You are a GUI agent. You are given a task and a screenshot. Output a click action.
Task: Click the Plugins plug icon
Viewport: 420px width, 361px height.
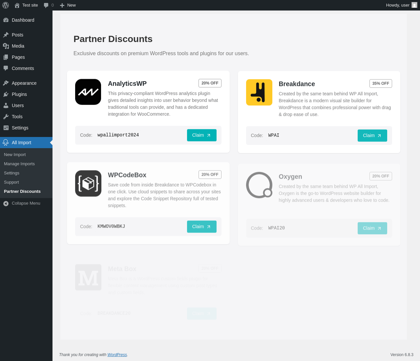pos(6,94)
